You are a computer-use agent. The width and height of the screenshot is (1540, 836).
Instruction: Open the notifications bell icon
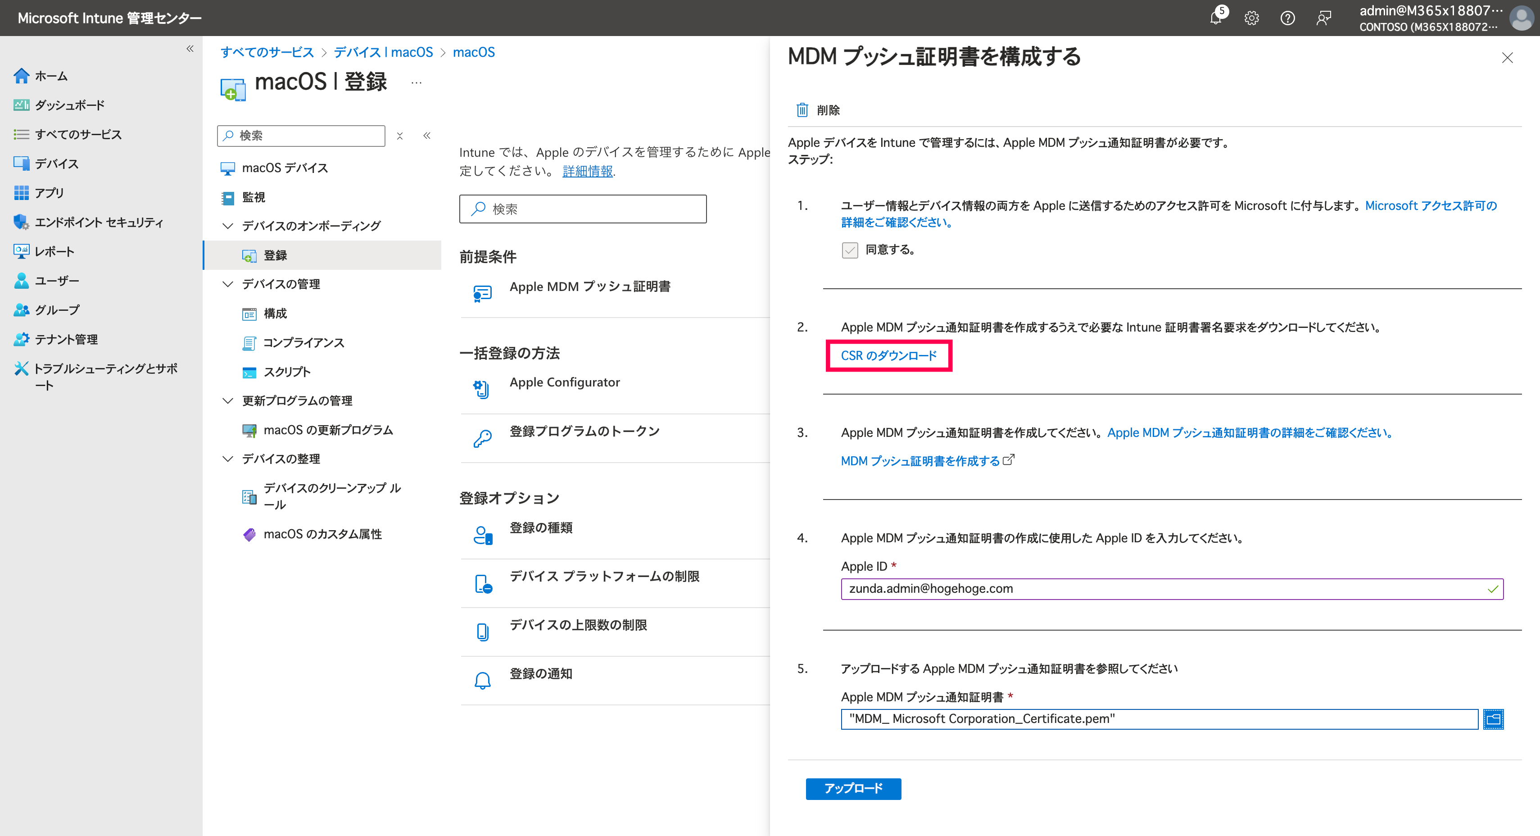(1216, 18)
